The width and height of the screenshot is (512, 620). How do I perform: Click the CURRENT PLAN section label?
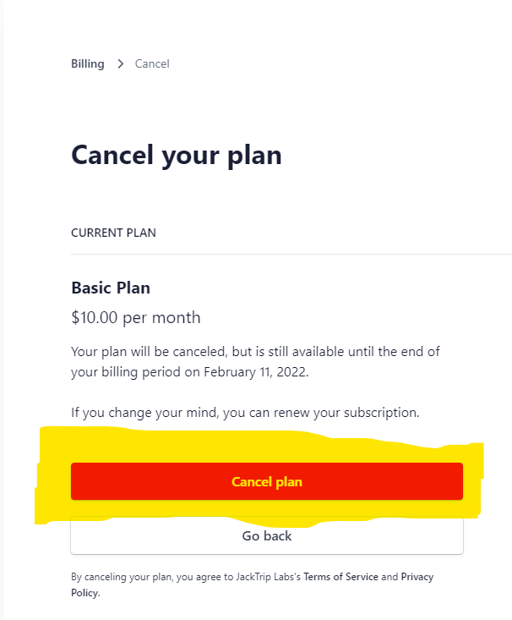113,233
